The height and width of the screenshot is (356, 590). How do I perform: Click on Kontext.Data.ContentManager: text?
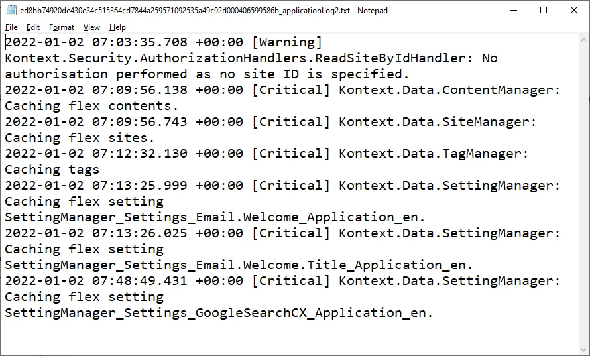(449, 90)
